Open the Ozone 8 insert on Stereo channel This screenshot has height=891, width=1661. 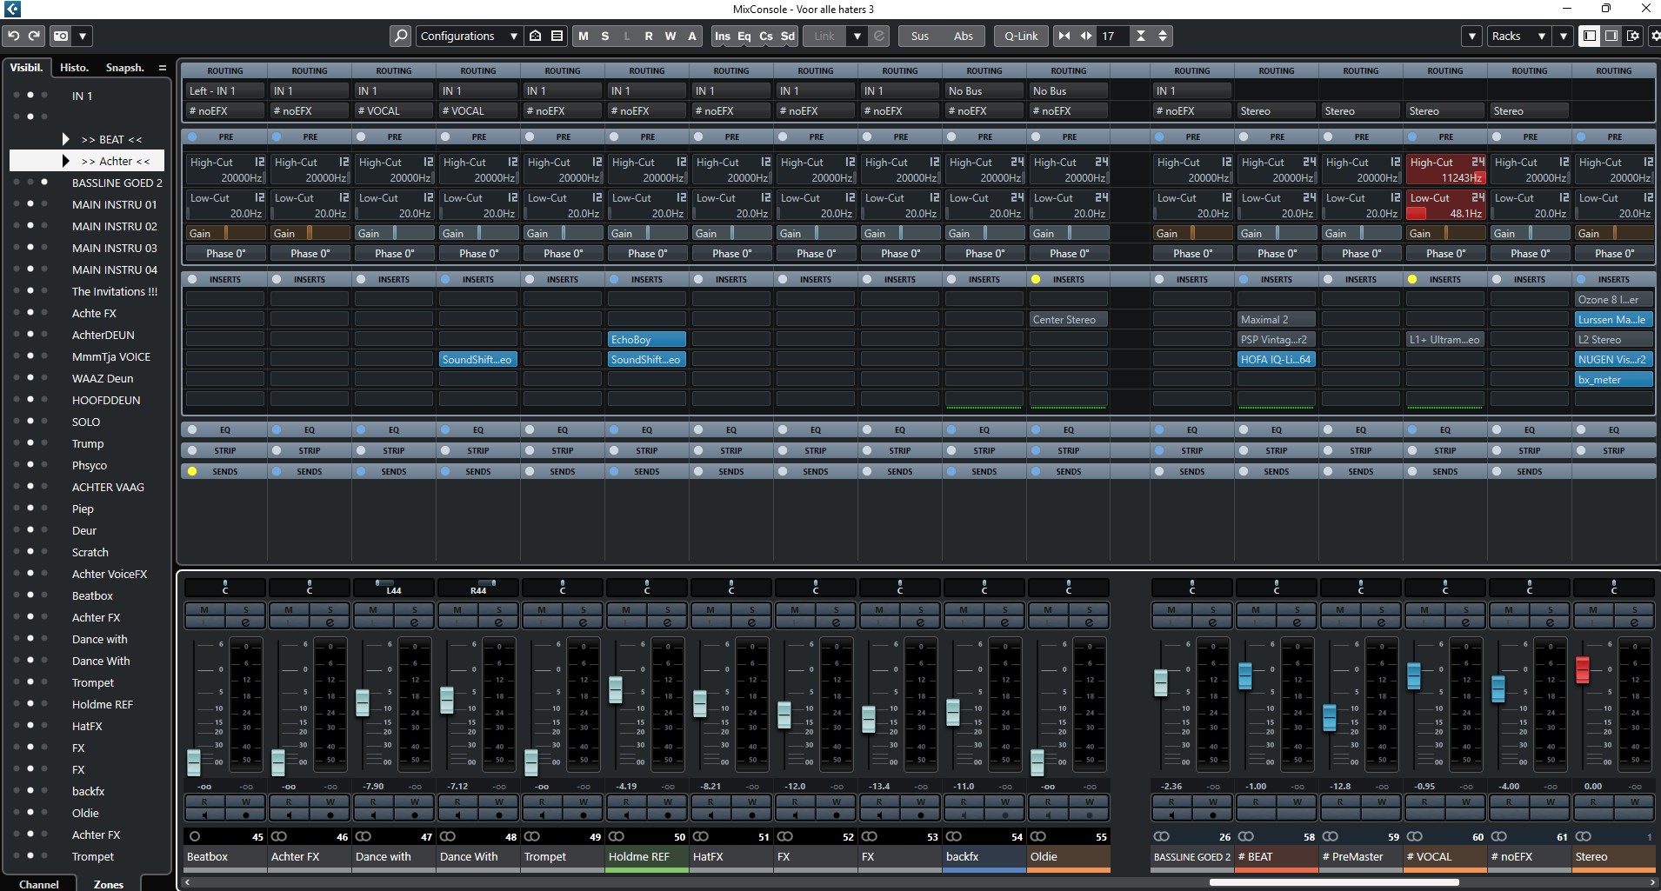(1614, 299)
